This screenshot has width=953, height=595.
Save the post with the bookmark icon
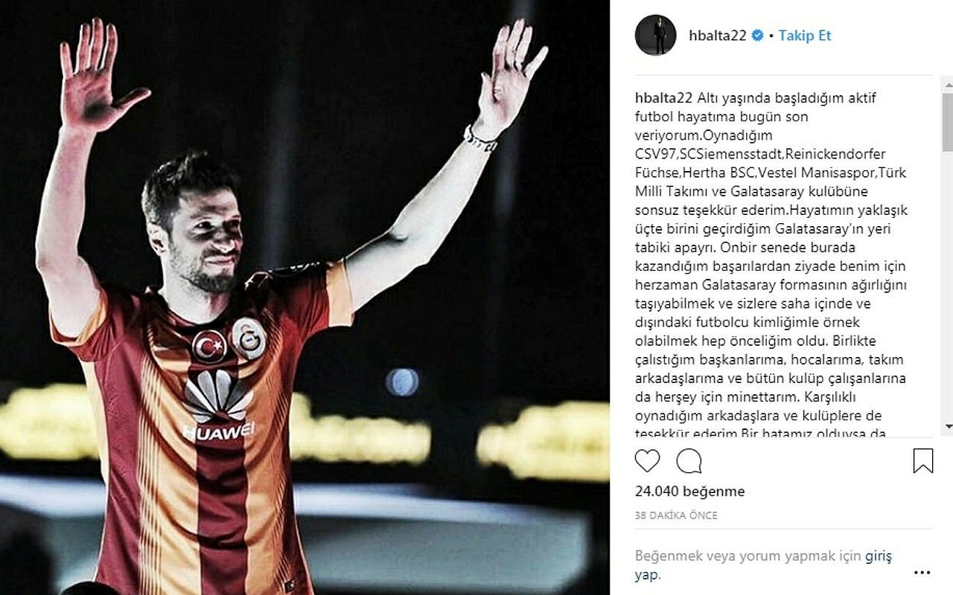pyautogui.click(x=923, y=460)
